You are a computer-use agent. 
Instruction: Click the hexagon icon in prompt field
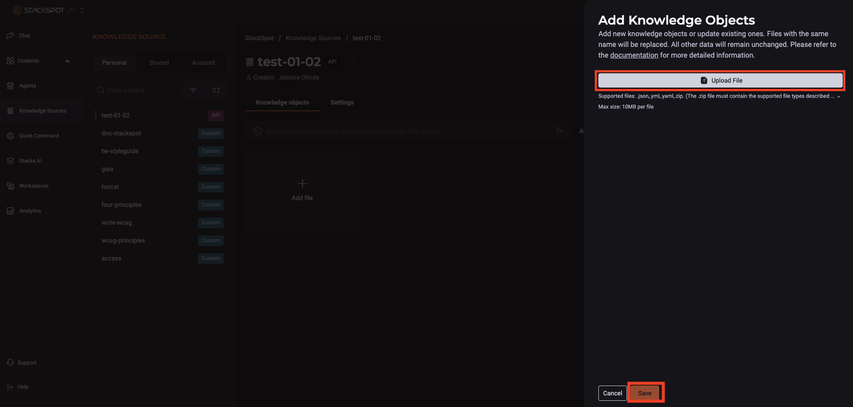point(257,131)
